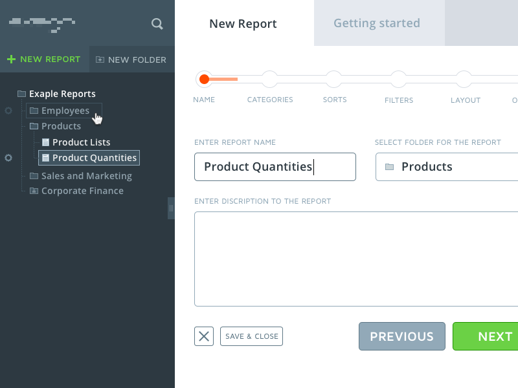Click the Corporate Finance folder icon
Screen dimensions: 518x388
[x=34, y=191]
